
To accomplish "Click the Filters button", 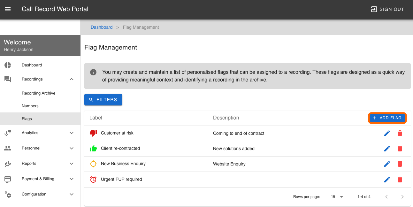I will coord(103,100).
